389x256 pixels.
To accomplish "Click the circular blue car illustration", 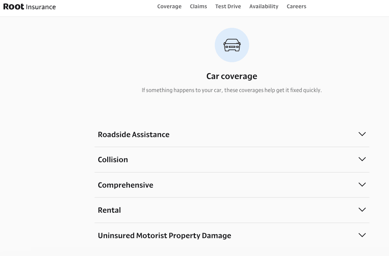I will 232,45.
